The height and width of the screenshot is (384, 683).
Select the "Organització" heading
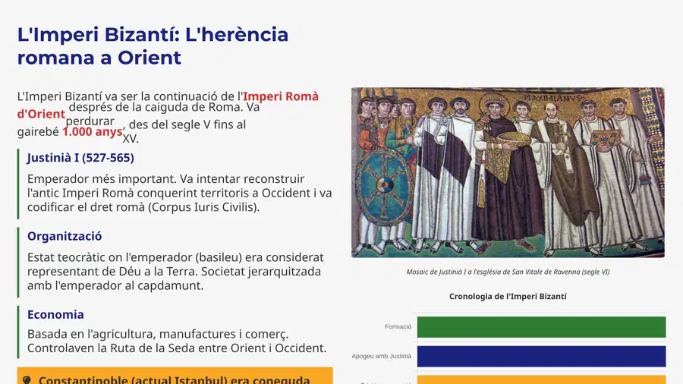click(65, 236)
